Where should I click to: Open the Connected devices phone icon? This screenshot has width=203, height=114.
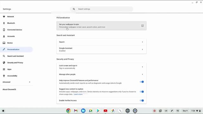[4, 30]
